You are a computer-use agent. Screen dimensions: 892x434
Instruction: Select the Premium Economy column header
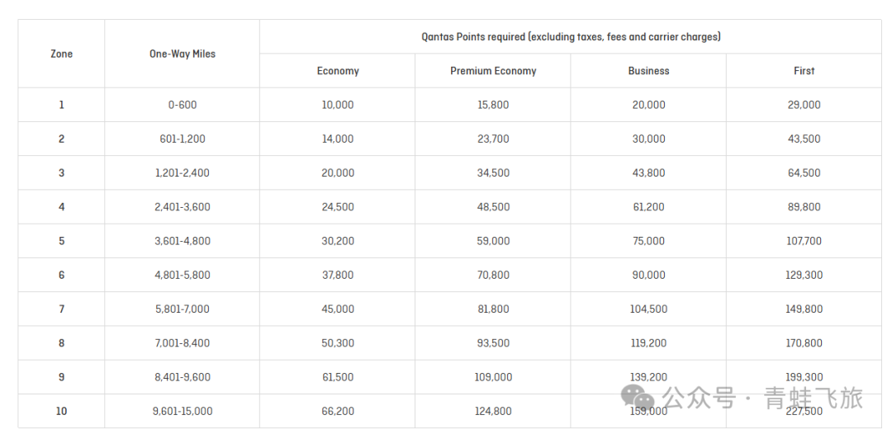click(x=493, y=71)
